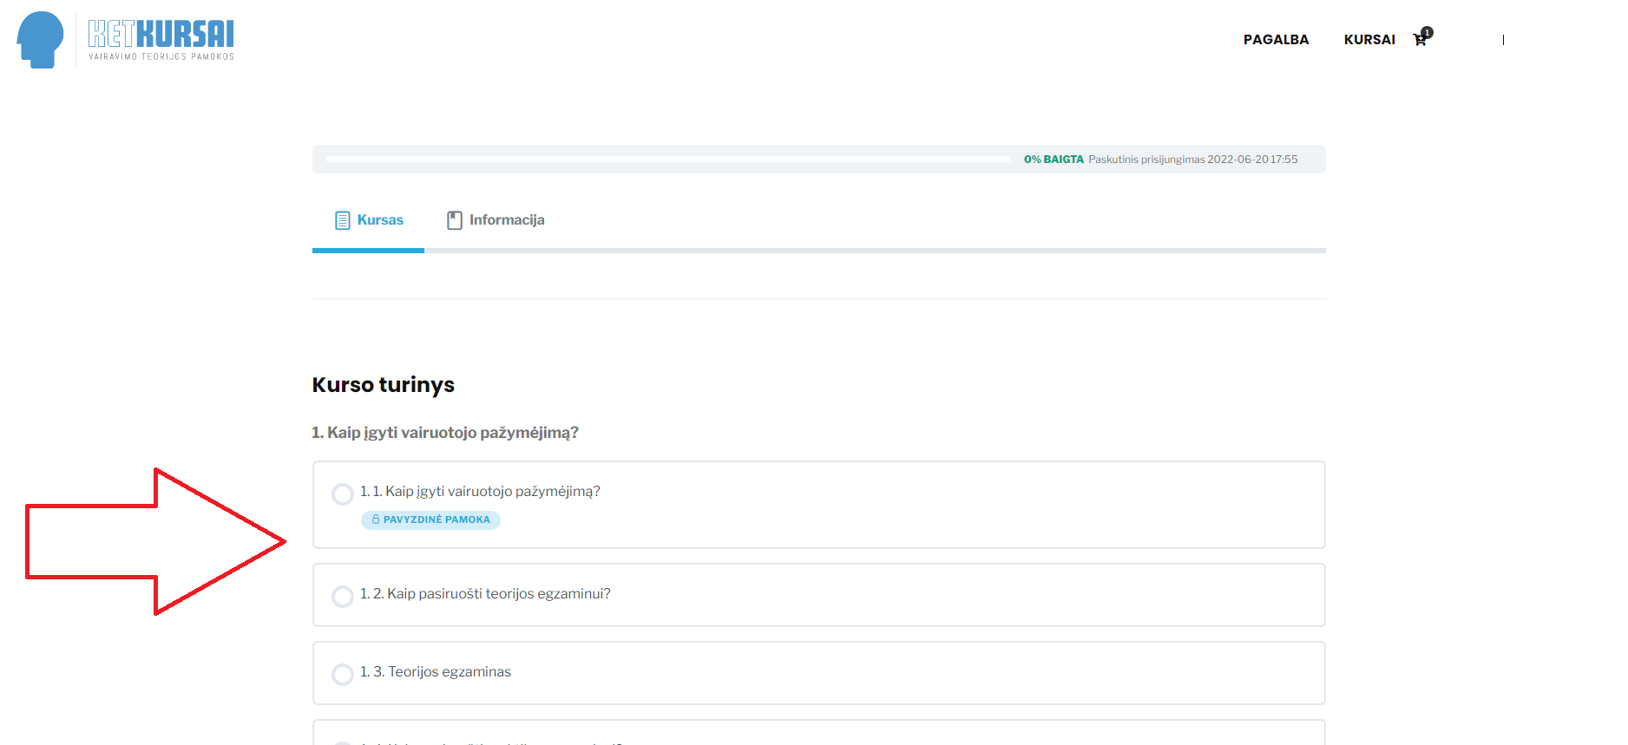The height and width of the screenshot is (745, 1628).
Task: Click the bookmark icon beside Informacija
Action: pyautogui.click(x=455, y=220)
